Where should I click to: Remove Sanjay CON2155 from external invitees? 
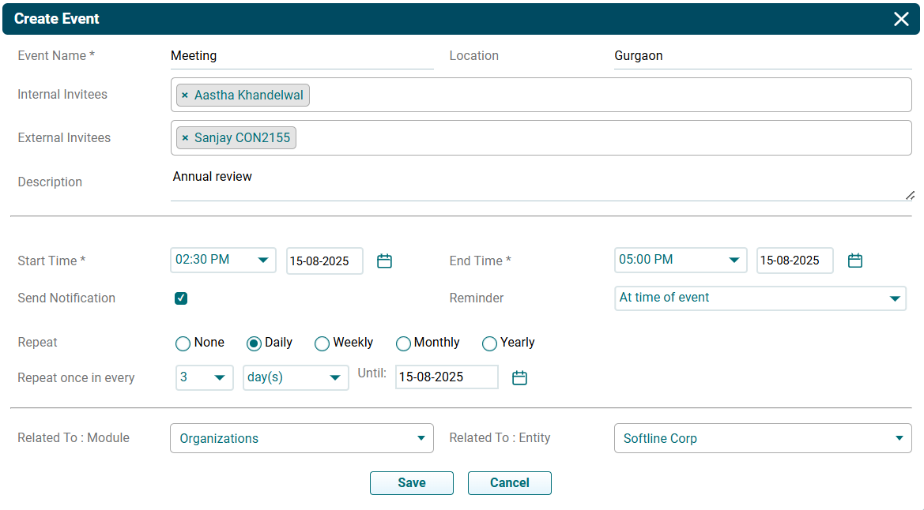click(185, 138)
